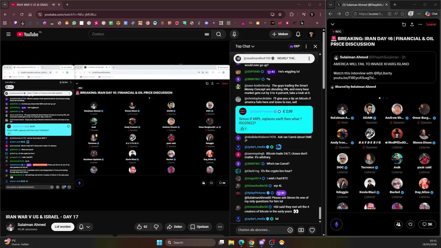
Task: Open on-screen keyboard icon in search box
Action: (x=207, y=34)
